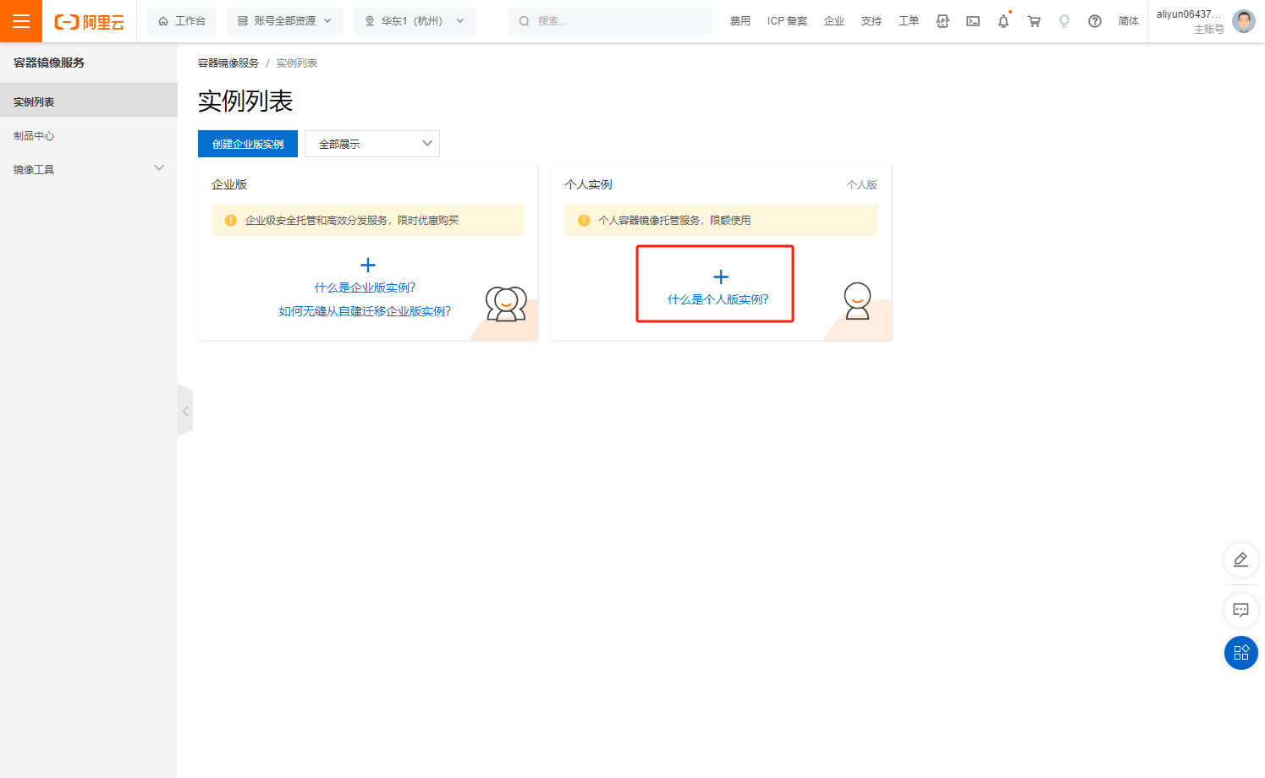Click the 创建企业版实例 button
This screenshot has width=1265, height=778.
click(x=247, y=144)
